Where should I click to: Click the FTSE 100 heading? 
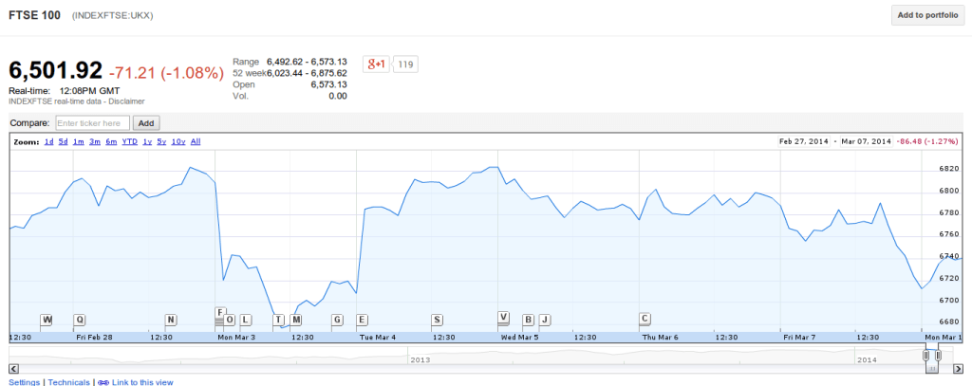point(34,15)
